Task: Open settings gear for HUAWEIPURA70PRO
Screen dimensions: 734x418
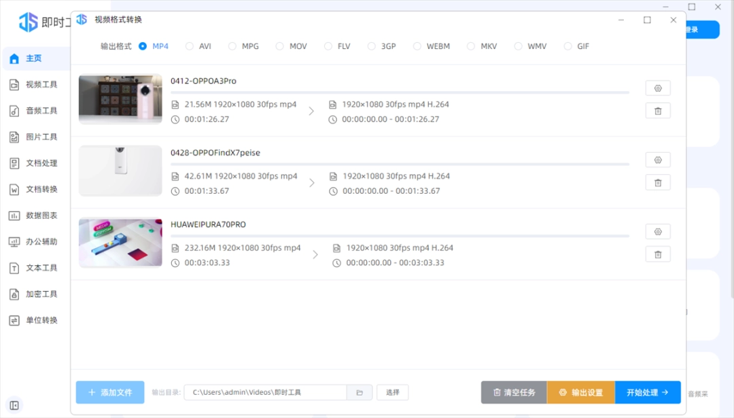Action: coord(657,232)
